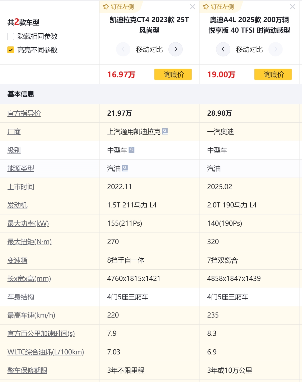Image resolution: width=302 pixels, height=382 pixels.
Task: Request the lowest price for the Audi A4L
Action: point(273,74)
